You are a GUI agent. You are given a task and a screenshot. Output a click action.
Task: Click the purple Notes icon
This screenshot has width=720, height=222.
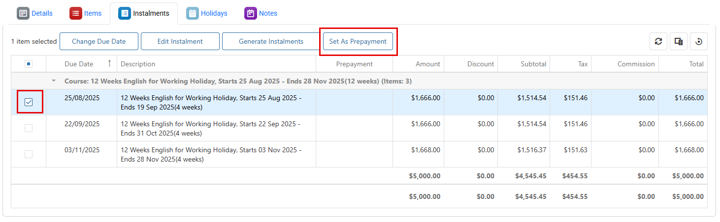(x=251, y=13)
